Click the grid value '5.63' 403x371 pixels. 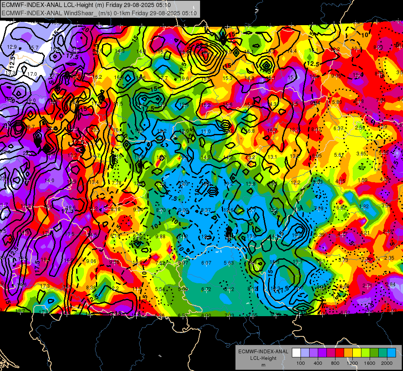tap(229, 263)
